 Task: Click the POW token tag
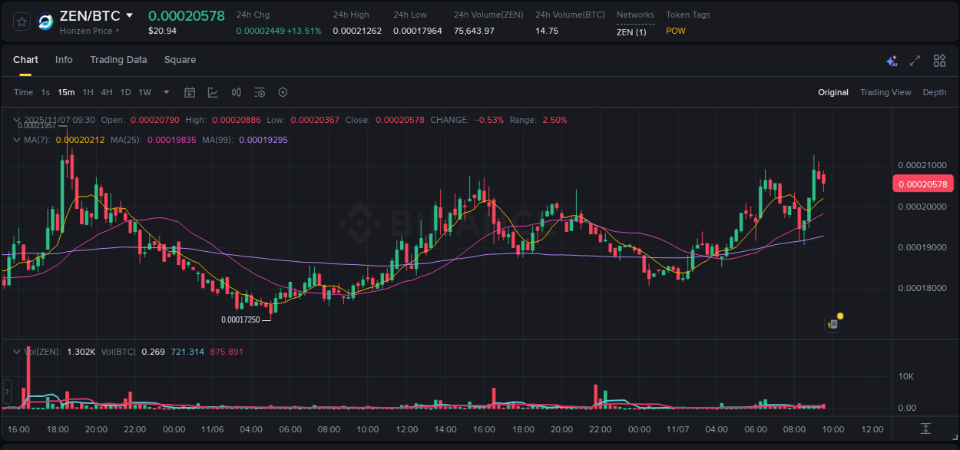pos(676,31)
